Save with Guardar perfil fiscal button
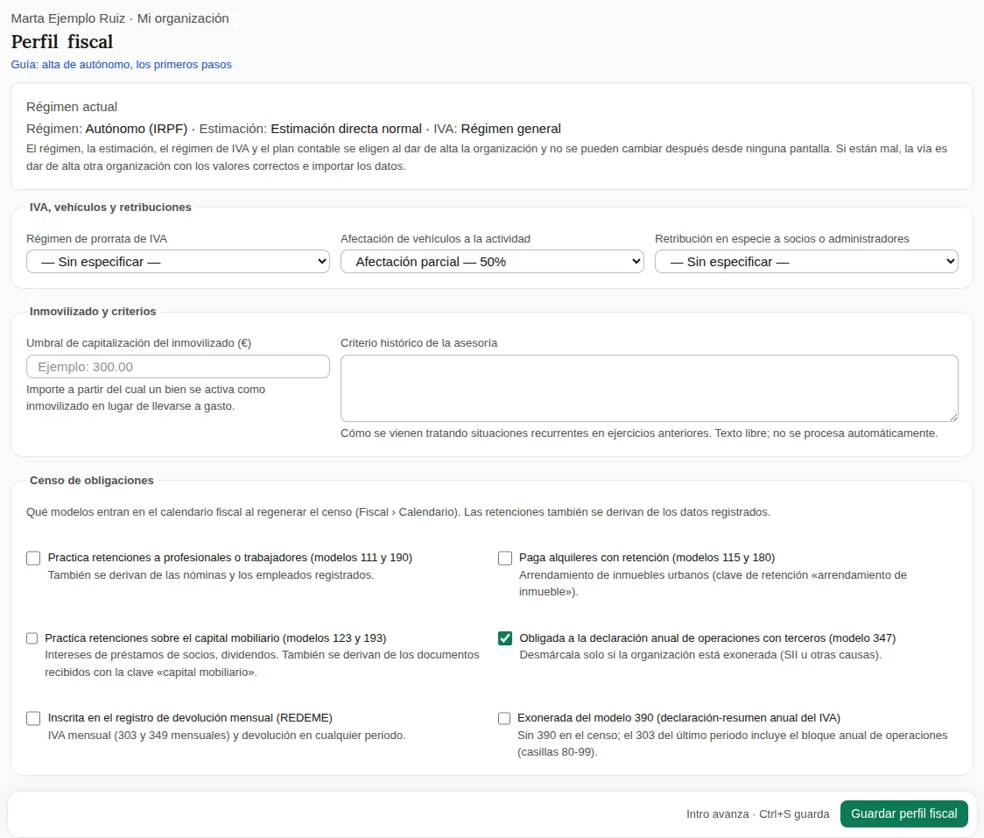This screenshot has width=984, height=838. coord(903,813)
